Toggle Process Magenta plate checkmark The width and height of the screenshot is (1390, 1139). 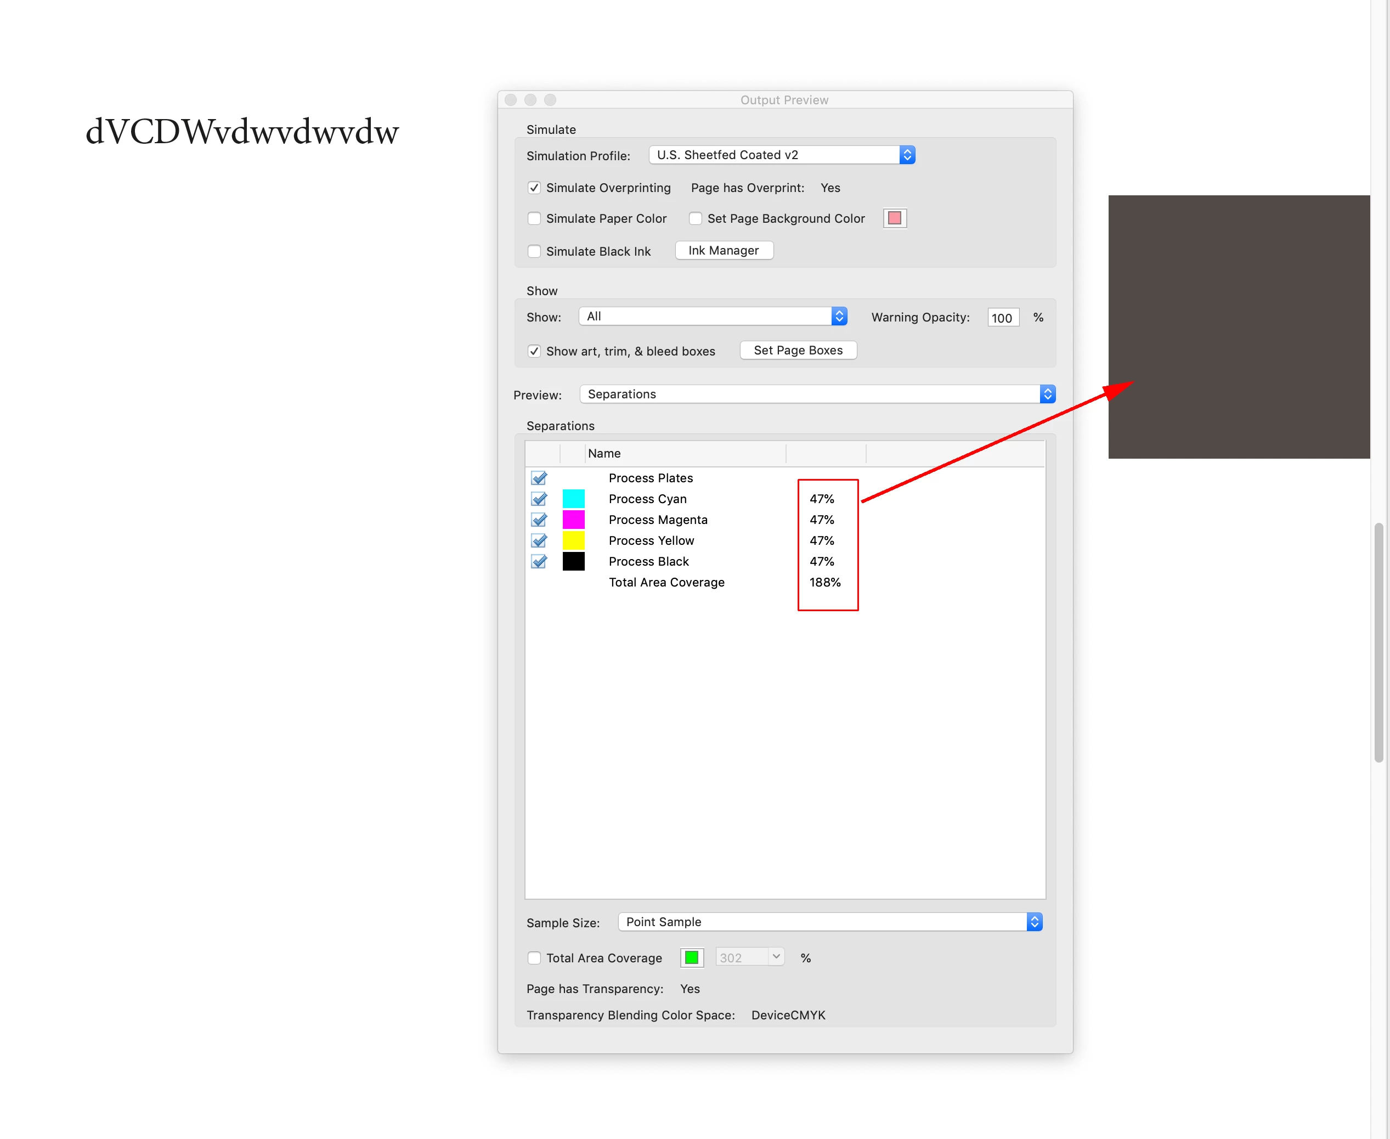click(539, 520)
